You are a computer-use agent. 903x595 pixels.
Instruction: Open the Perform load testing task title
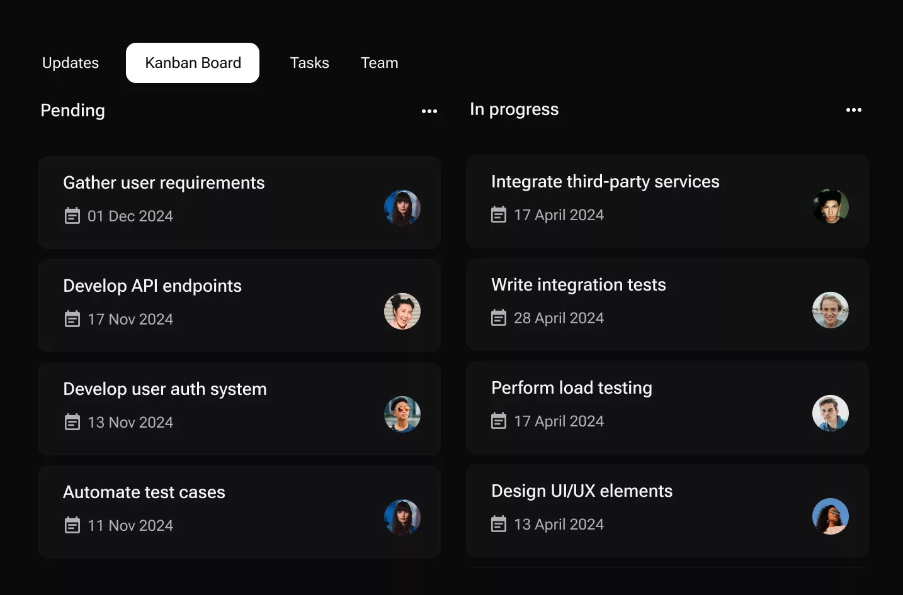[x=571, y=387]
